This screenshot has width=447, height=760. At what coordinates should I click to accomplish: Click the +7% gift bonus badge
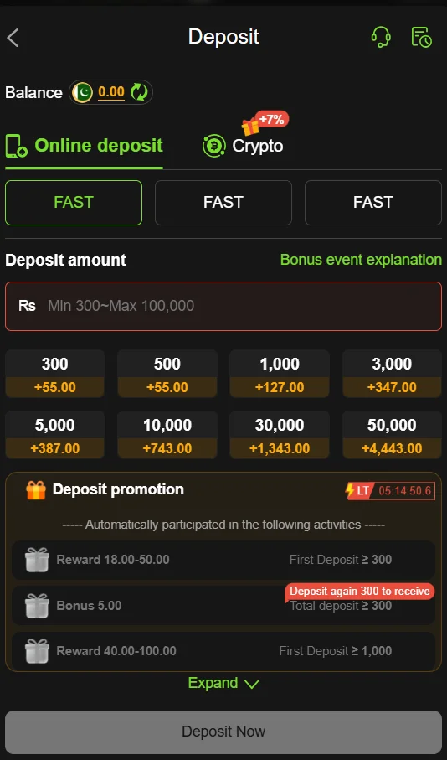point(265,122)
